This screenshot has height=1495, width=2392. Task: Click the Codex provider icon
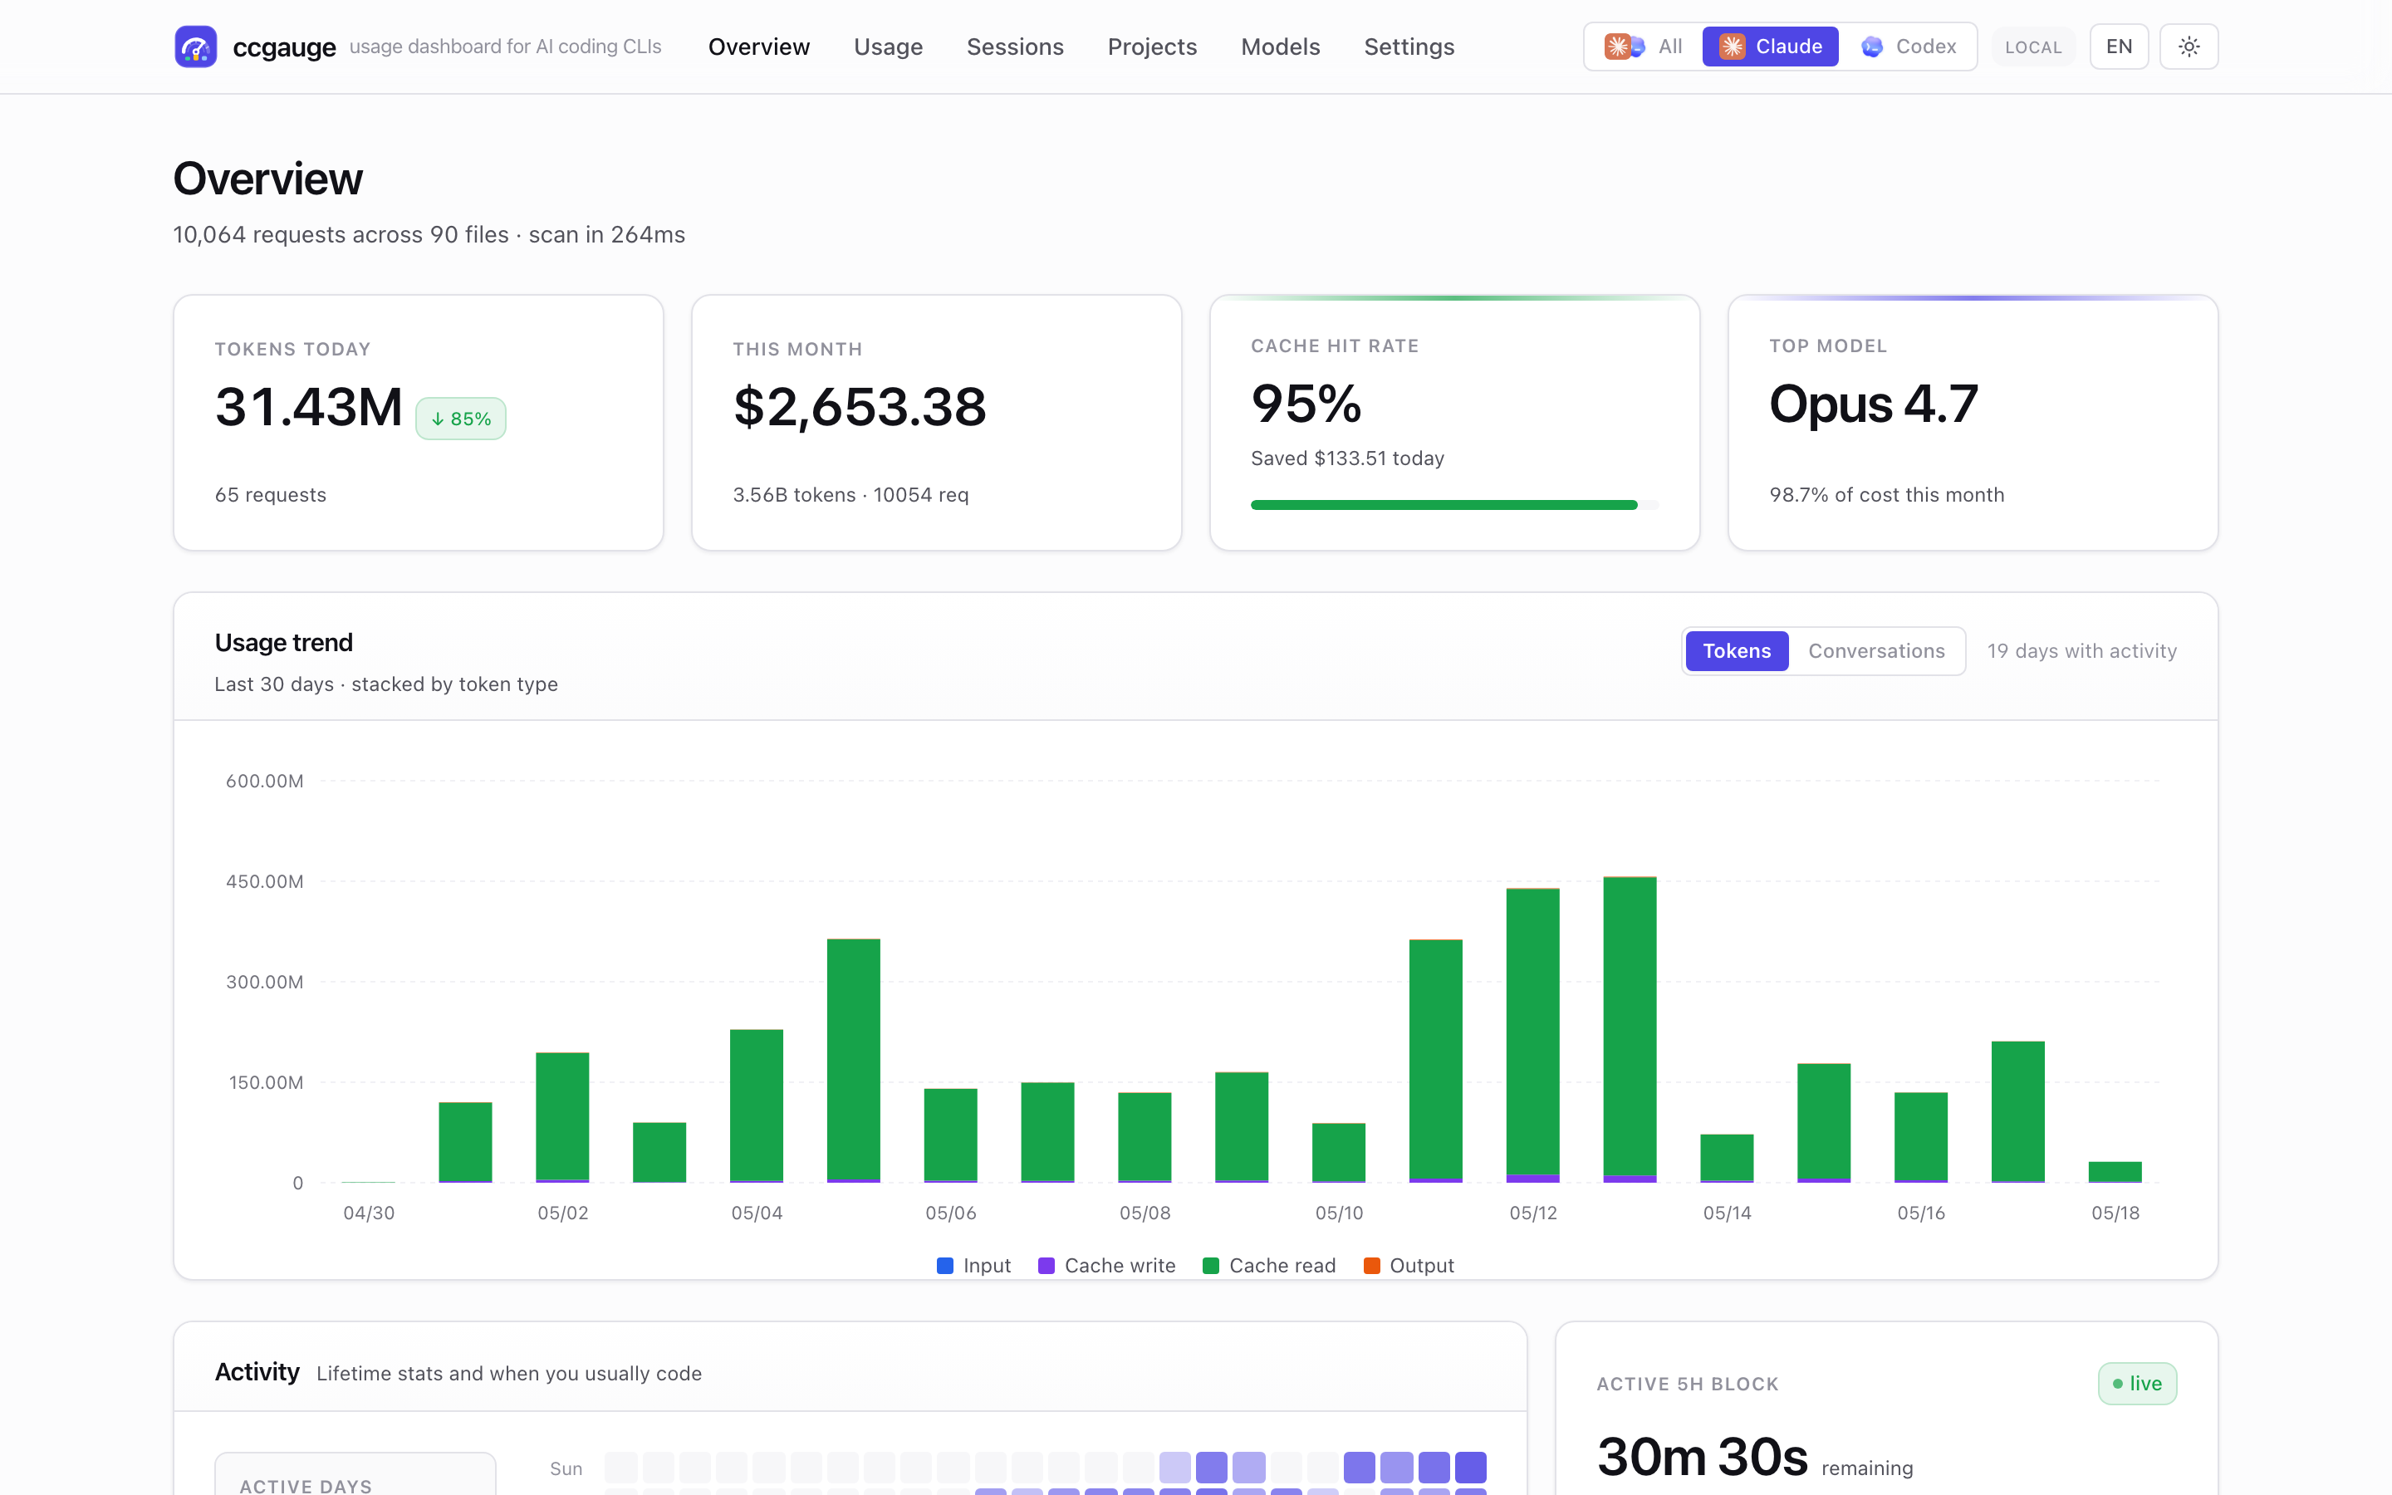click(1871, 47)
